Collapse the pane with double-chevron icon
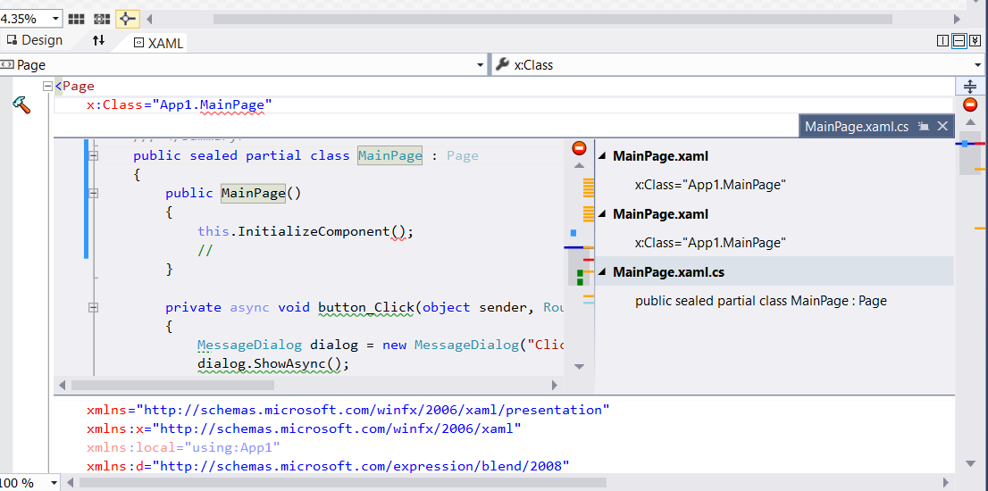988x491 pixels. pos(975,42)
